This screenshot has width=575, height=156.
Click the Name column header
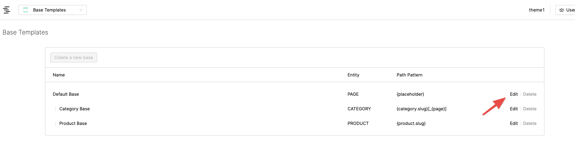point(59,75)
